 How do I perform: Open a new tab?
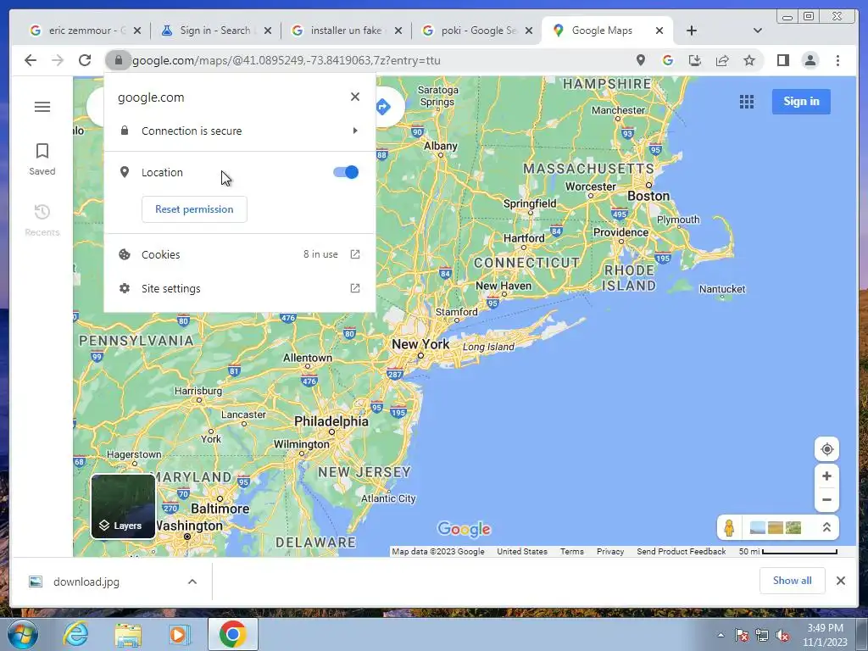[x=692, y=31]
